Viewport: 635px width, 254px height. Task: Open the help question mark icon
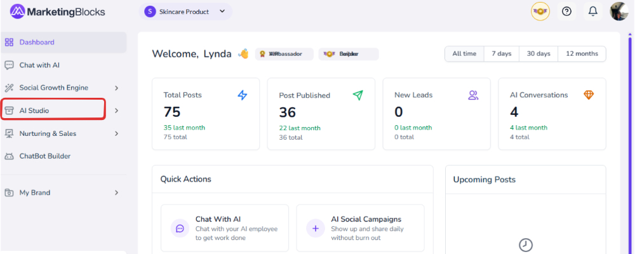click(x=567, y=11)
